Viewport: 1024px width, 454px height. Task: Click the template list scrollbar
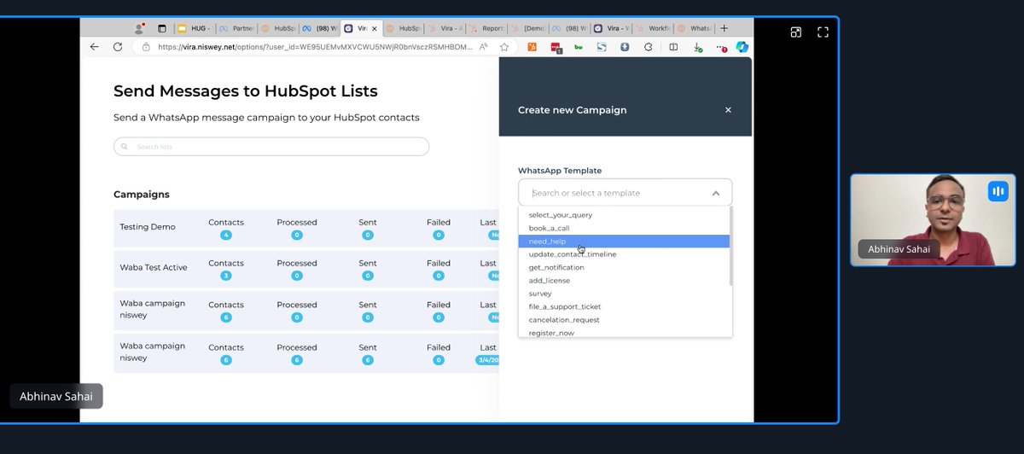[x=730, y=247]
